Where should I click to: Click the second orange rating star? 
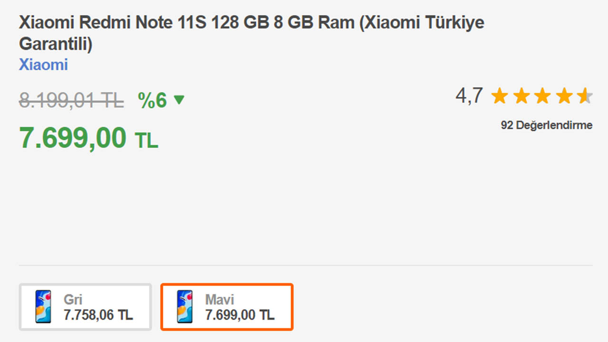click(522, 95)
